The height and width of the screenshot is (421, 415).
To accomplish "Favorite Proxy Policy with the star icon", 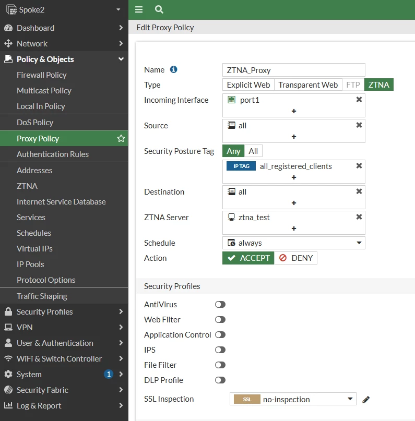I will point(121,139).
